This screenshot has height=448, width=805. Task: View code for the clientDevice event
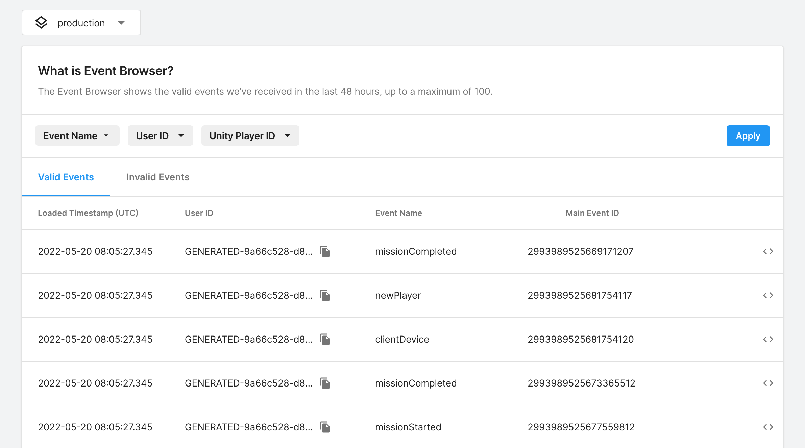click(x=768, y=339)
